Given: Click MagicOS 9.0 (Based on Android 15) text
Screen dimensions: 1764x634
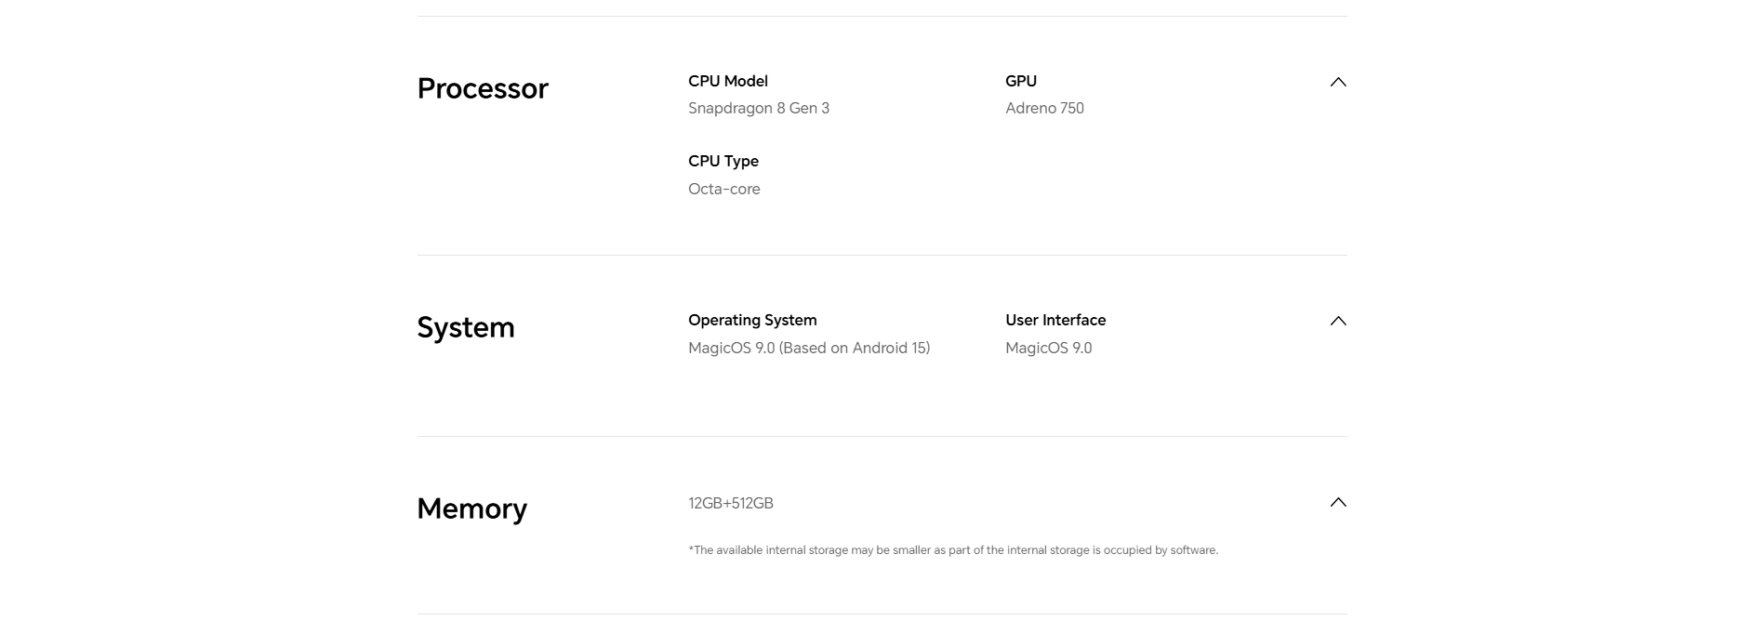Looking at the screenshot, I should [809, 348].
